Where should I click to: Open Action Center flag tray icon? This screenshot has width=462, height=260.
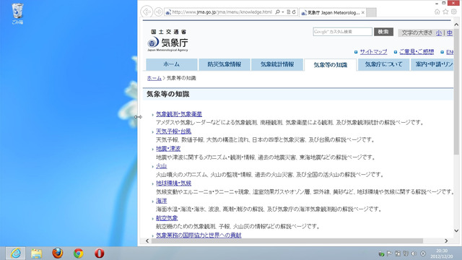pyautogui.click(x=389, y=253)
